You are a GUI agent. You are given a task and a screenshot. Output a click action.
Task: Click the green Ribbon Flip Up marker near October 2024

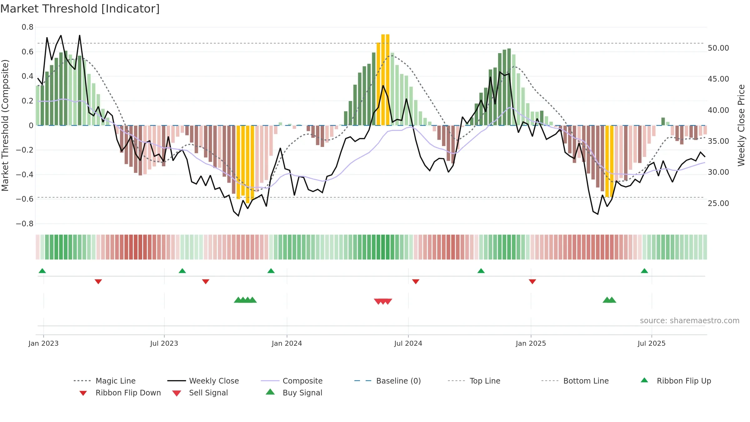click(x=481, y=271)
